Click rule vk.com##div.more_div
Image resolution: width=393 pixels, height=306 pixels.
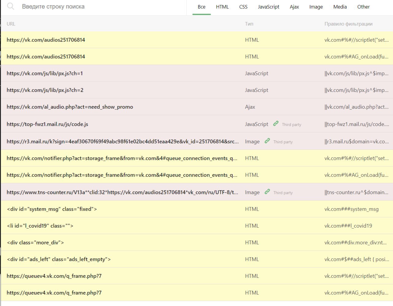(x=356, y=243)
